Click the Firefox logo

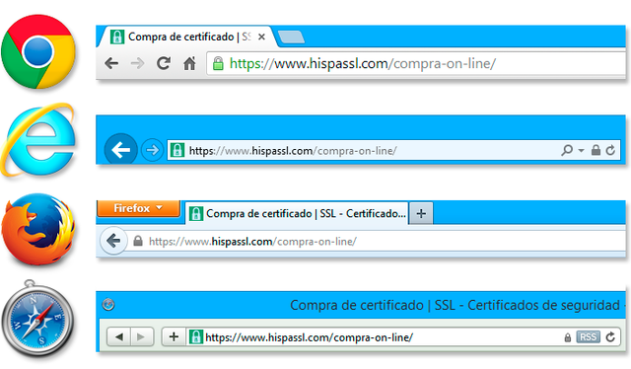(x=38, y=229)
